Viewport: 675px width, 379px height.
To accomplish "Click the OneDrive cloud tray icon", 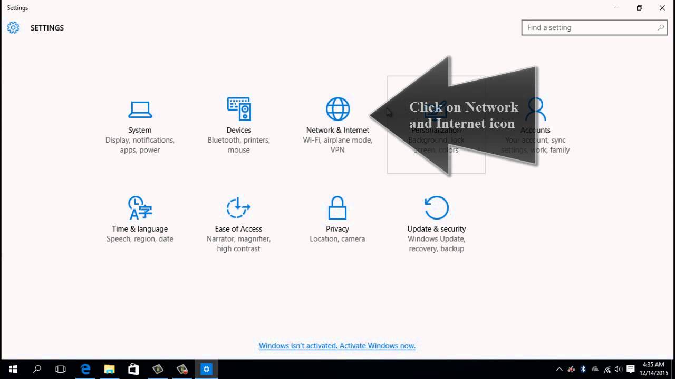I will pyautogui.click(x=595, y=370).
